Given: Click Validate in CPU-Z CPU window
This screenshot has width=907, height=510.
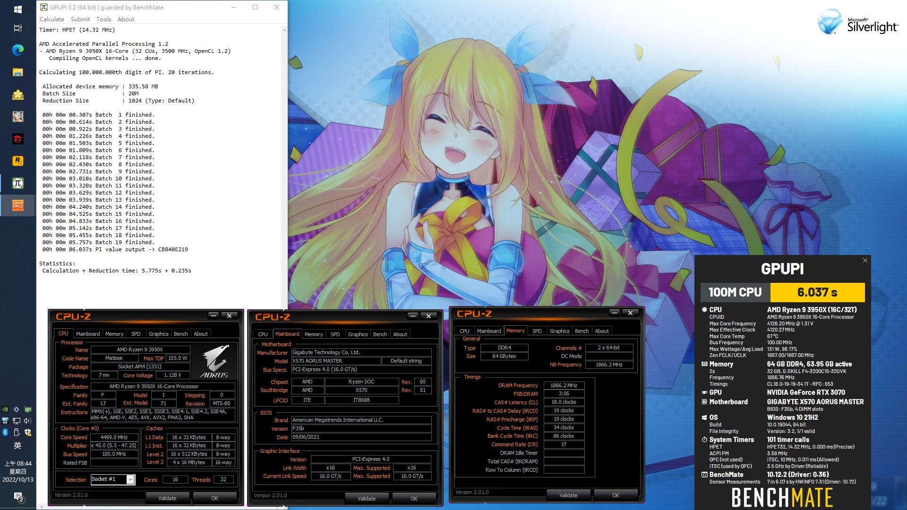Looking at the screenshot, I should point(167,498).
